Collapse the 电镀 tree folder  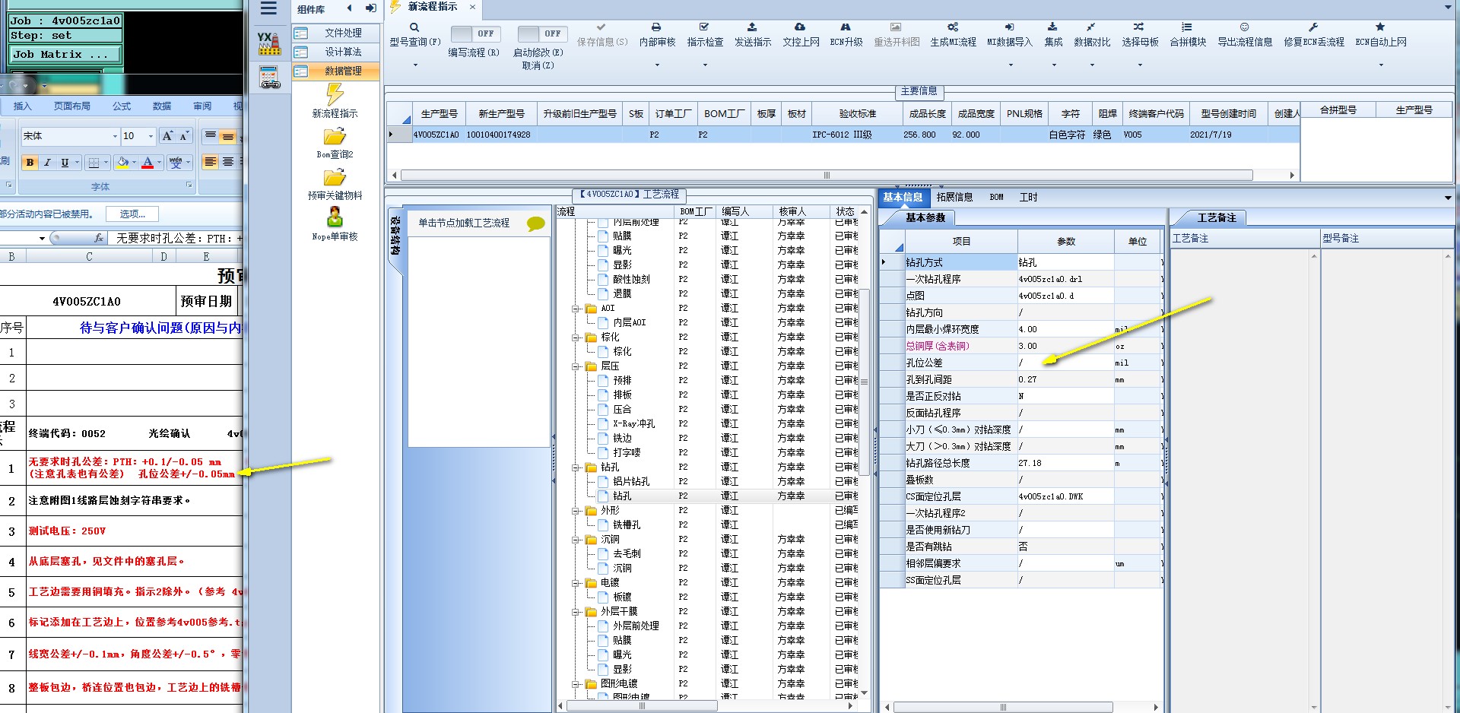tap(576, 583)
